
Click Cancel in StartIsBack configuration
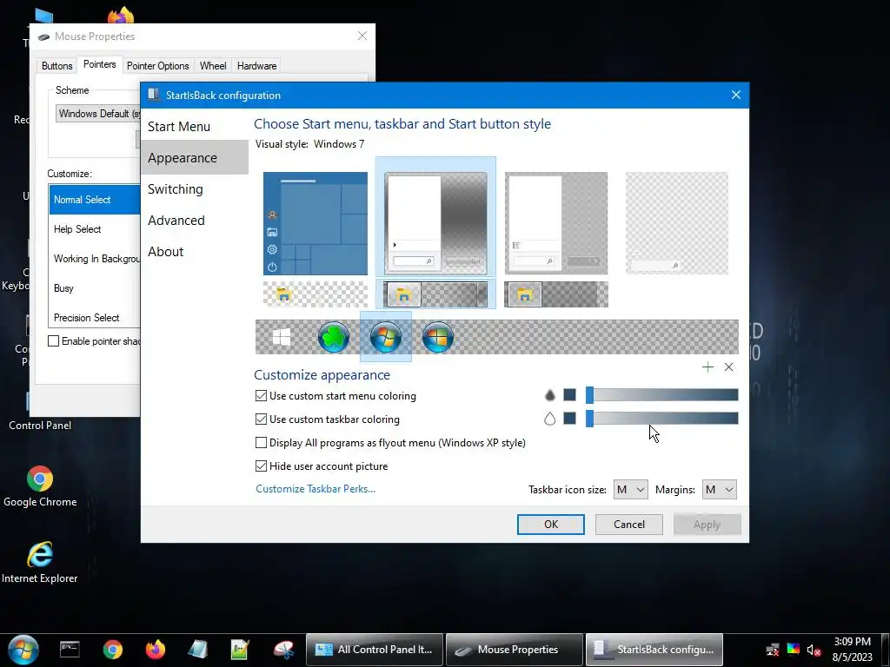coord(629,524)
